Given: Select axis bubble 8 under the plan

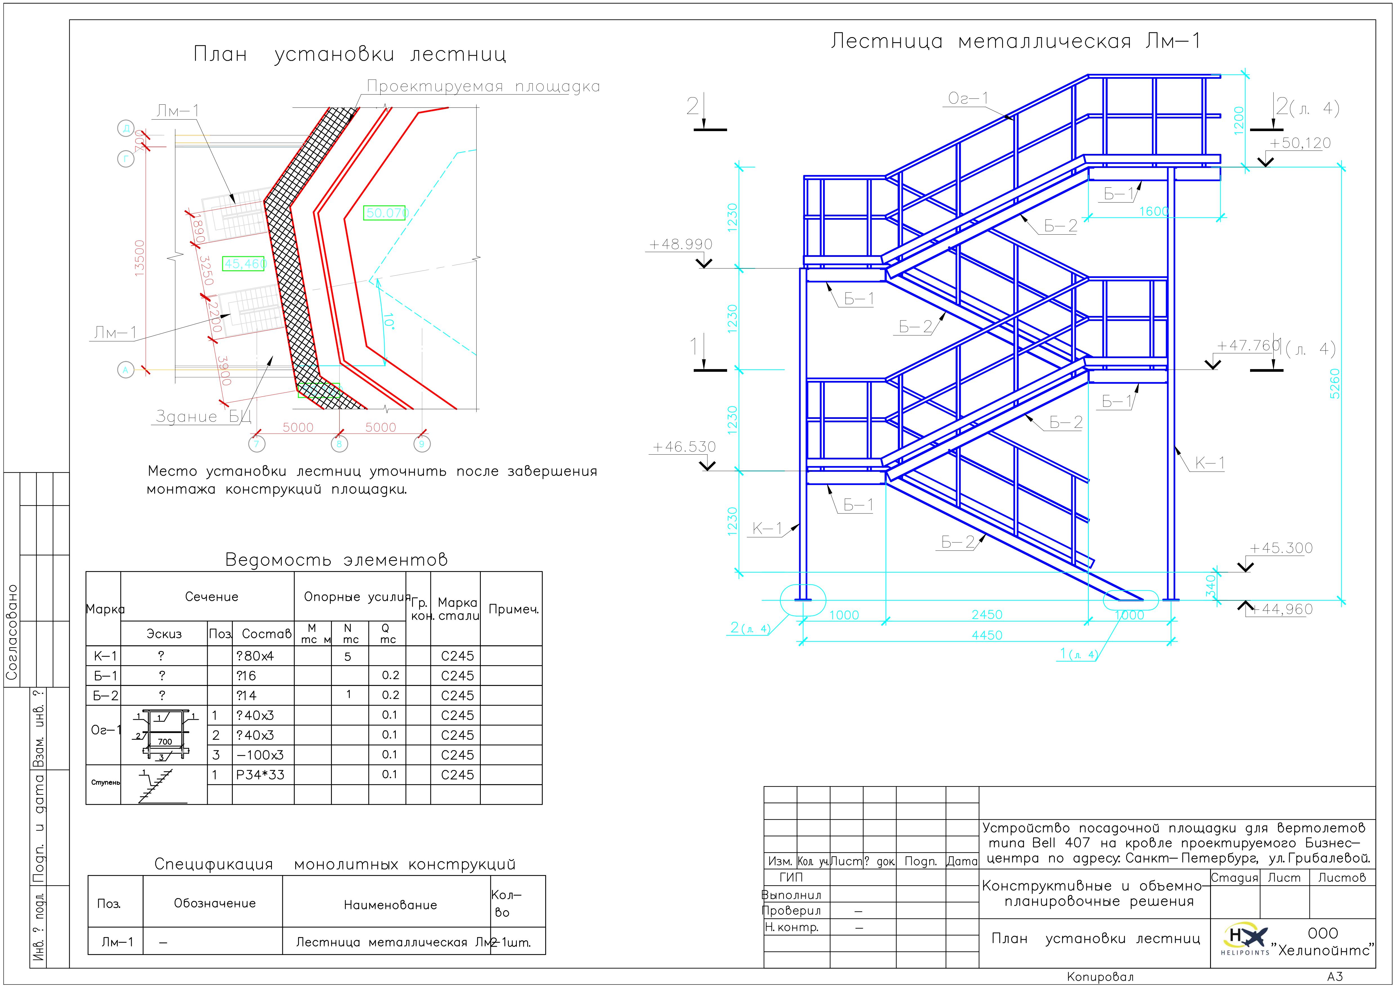Looking at the screenshot, I should pyautogui.click(x=339, y=444).
